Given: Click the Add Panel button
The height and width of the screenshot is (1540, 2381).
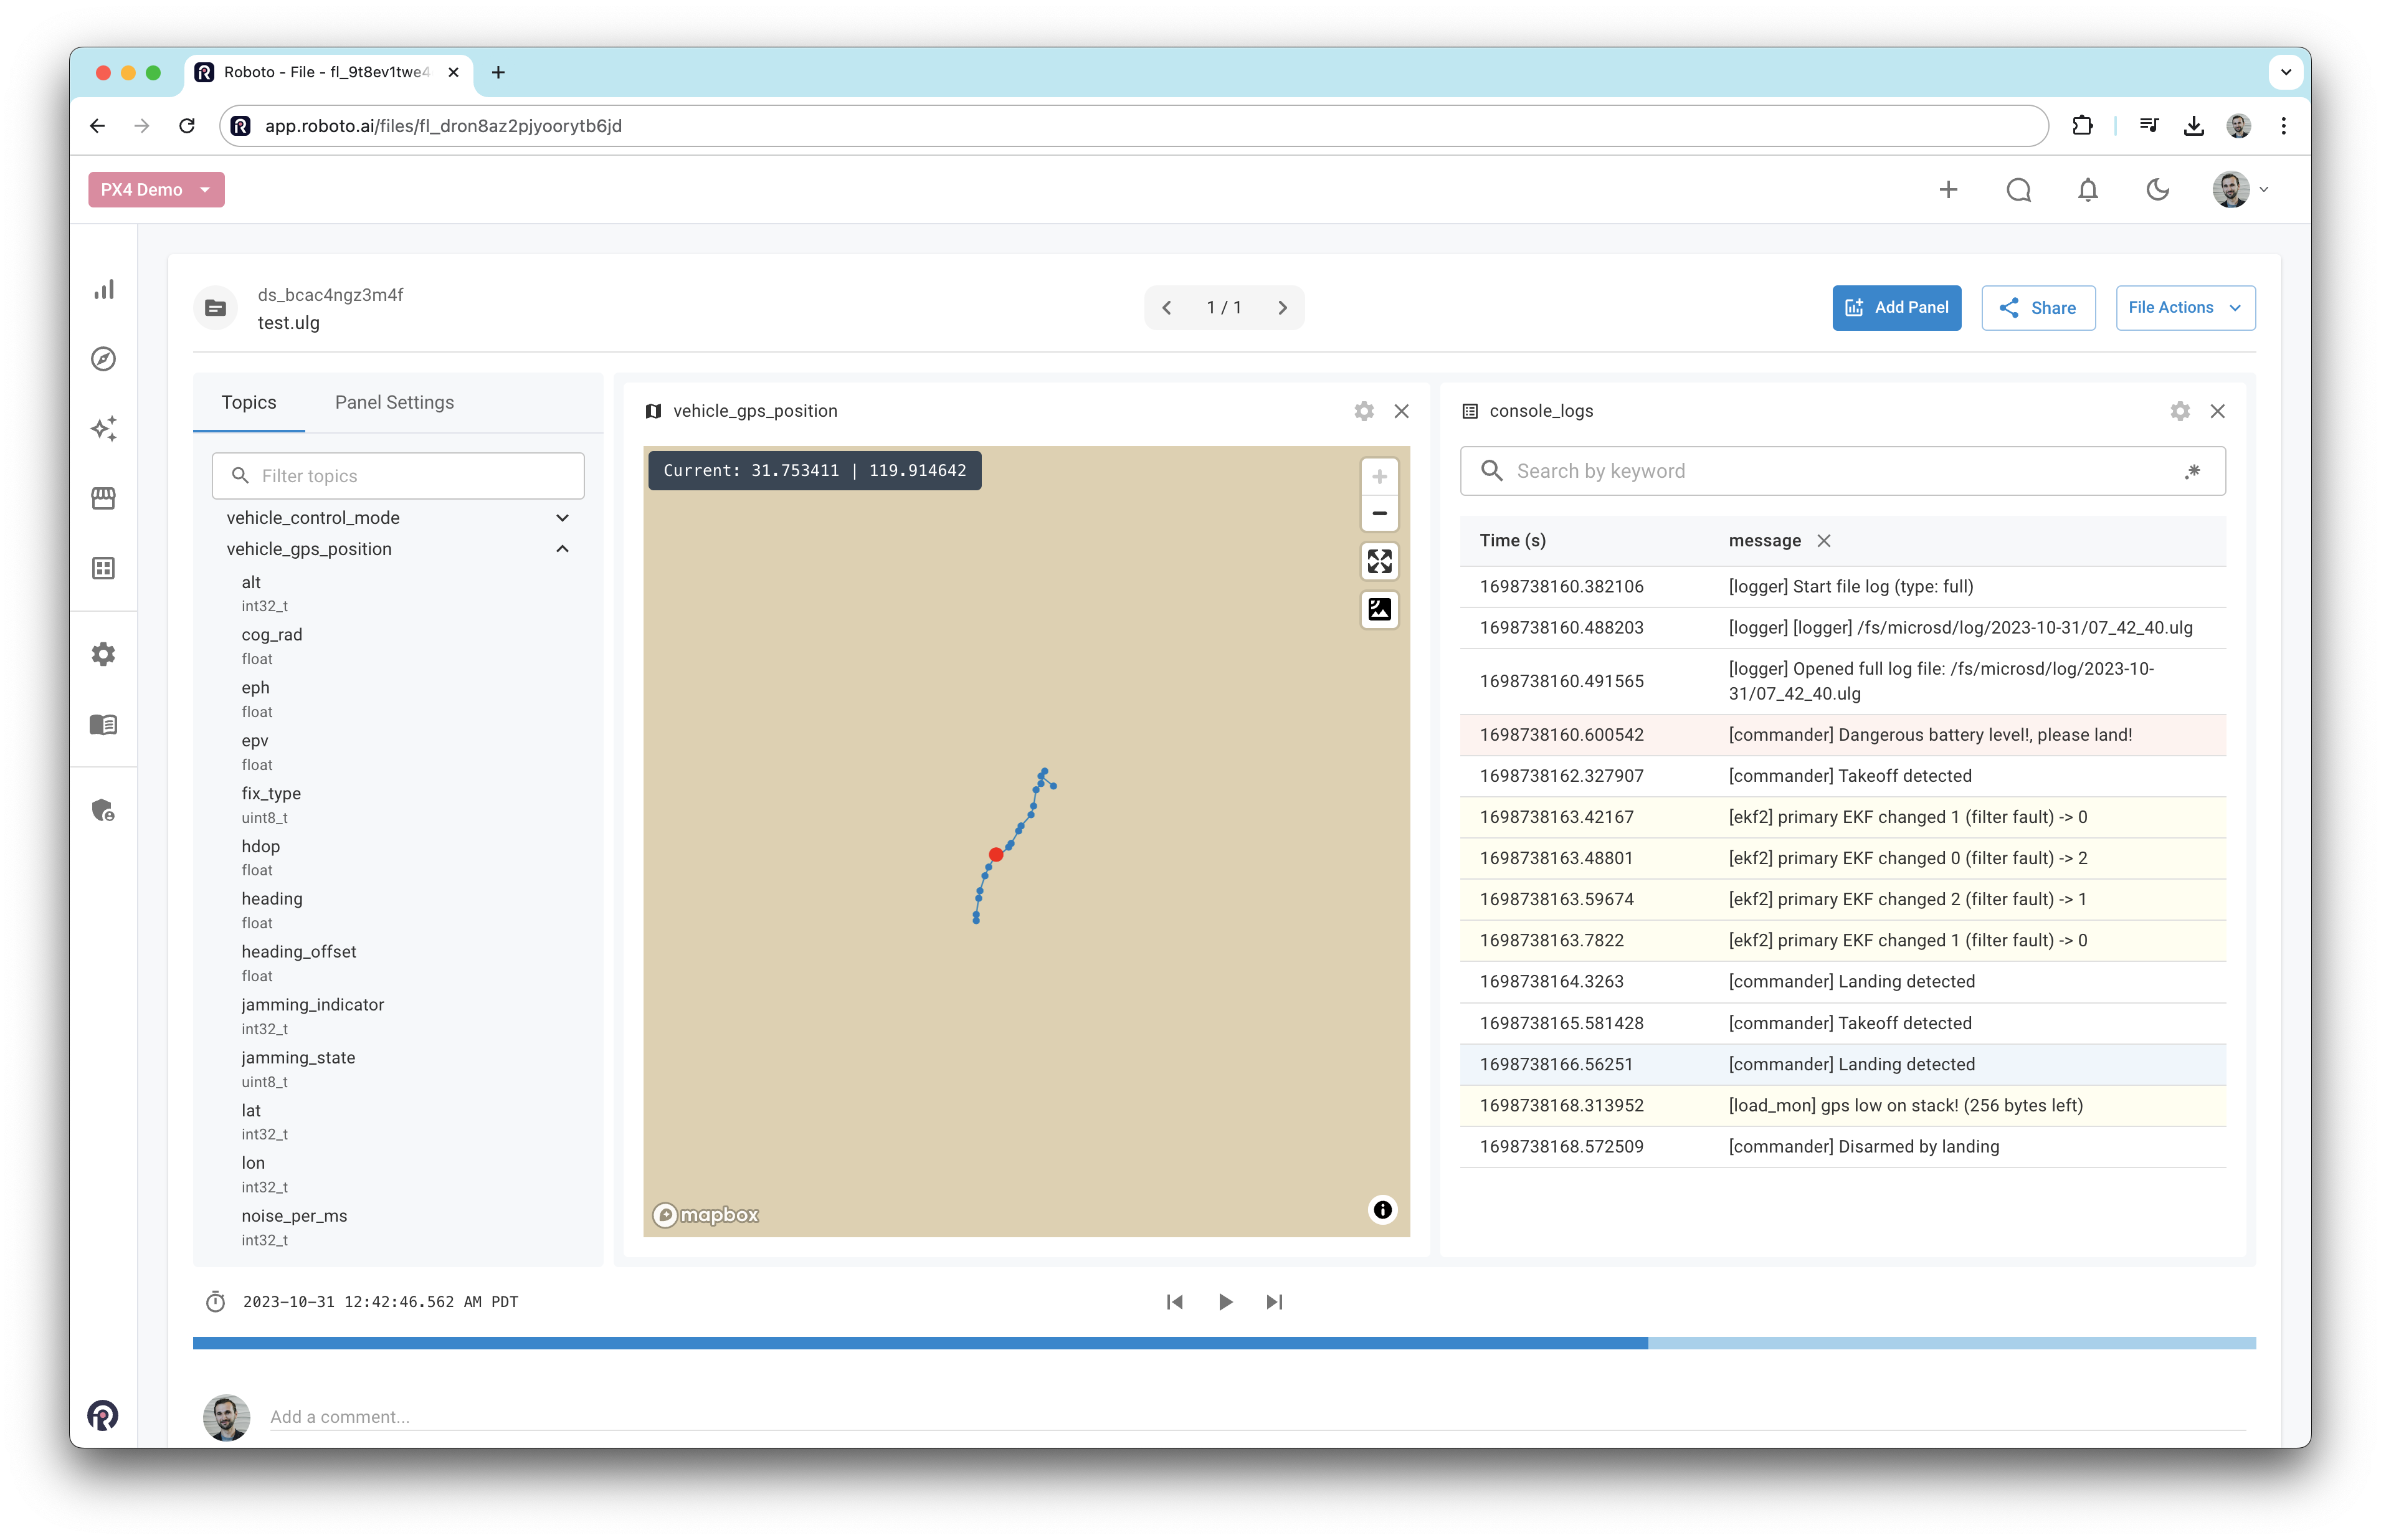Looking at the screenshot, I should [x=1896, y=308].
